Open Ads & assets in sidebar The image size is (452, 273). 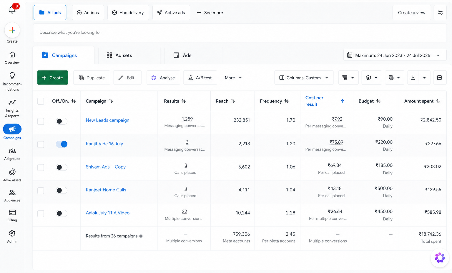(x=12, y=175)
